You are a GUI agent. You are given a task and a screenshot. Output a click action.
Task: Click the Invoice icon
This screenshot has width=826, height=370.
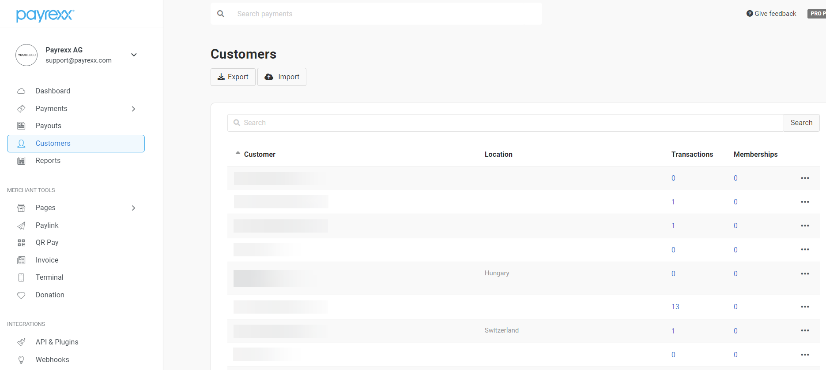click(21, 260)
